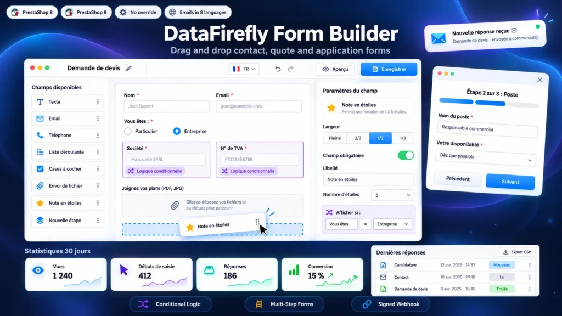Click the Contact envelope icon in responses
The width and height of the screenshot is (562, 316).
[x=383, y=277]
